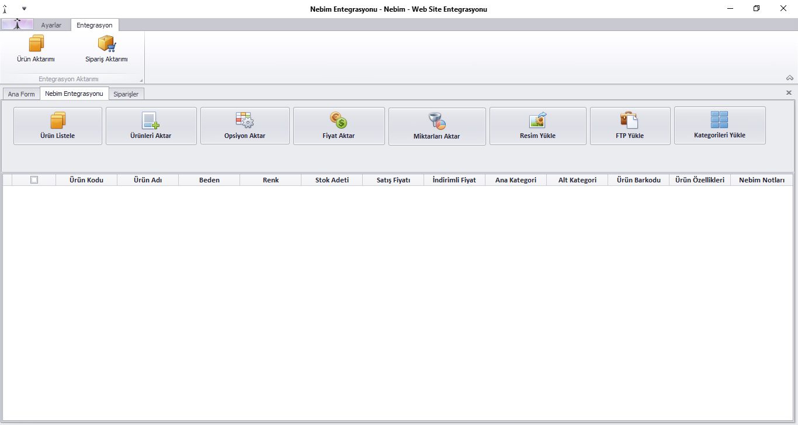Select the Entegrasyon ribbon tab

pyautogui.click(x=95, y=25)
